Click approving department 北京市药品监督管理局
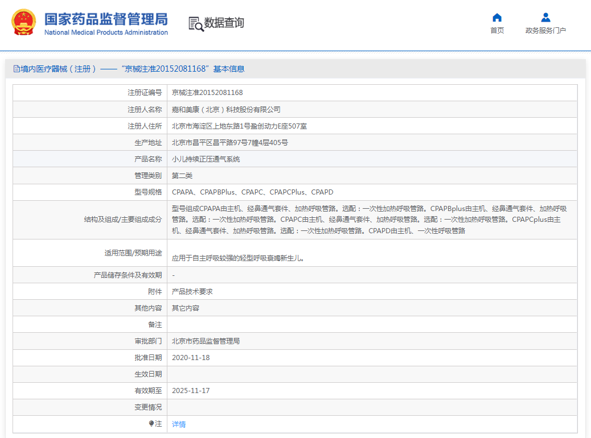591x438 pixels. [206, 341]
